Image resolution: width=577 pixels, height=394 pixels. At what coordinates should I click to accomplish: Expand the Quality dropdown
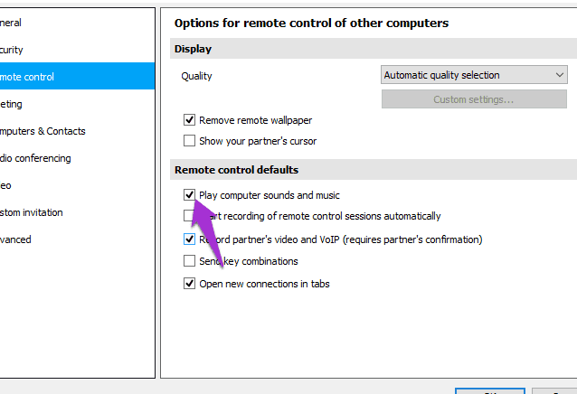pyautogui.click(x=474, y=75)
